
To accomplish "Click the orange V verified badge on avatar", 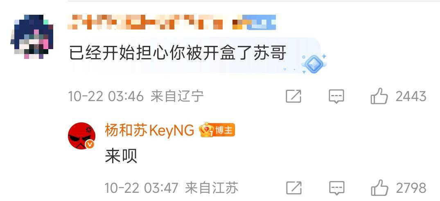I will (90, 144).
